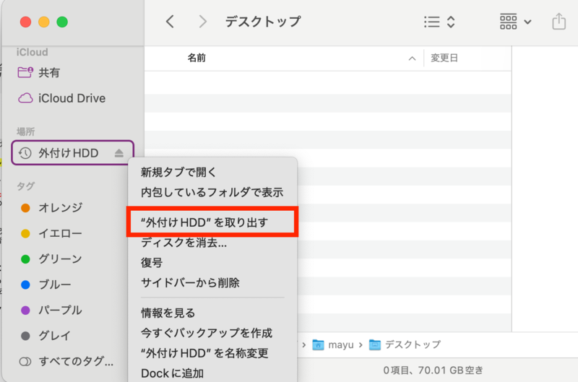Open the group-by grid dropdown
This screenshot has height=382, width=578.
click(515, 22)
